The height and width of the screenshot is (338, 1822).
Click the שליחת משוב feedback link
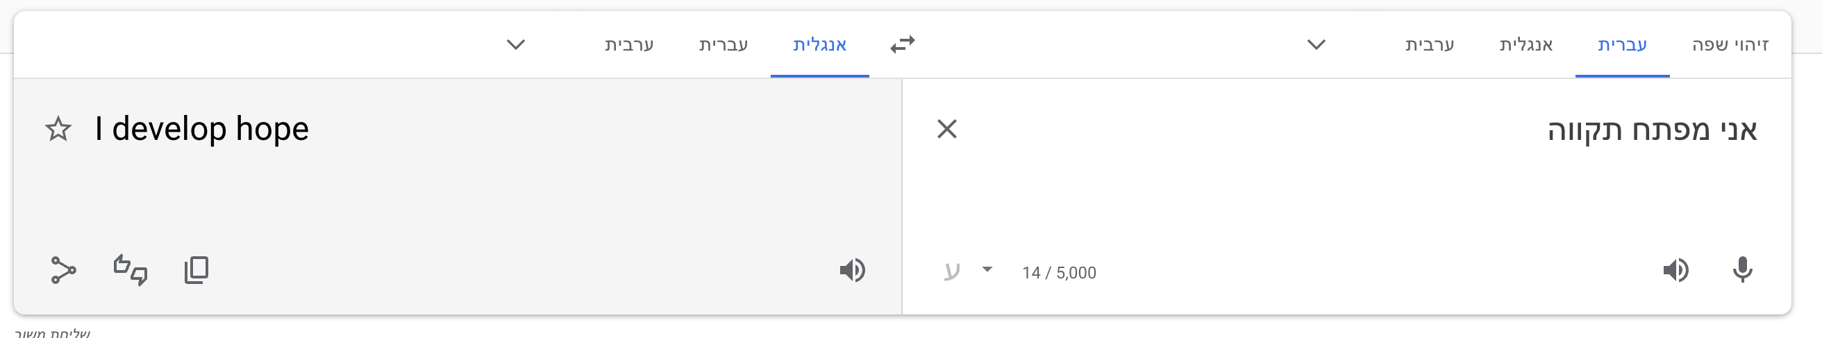tap(52, 333)
